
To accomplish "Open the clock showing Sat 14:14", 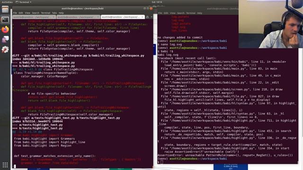I will tap(157, 2).
